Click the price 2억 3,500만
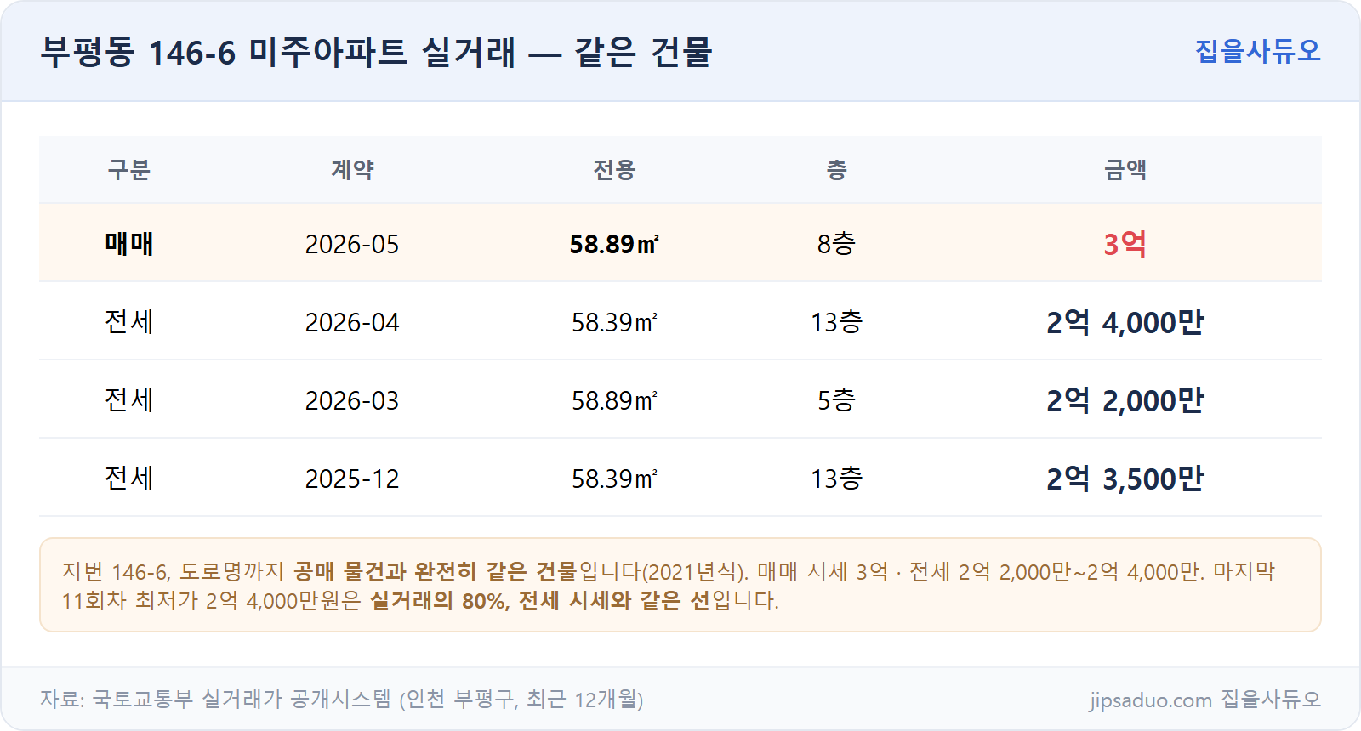Image resolution: width=1361 pixels, height=731 pixels. 1125,479
